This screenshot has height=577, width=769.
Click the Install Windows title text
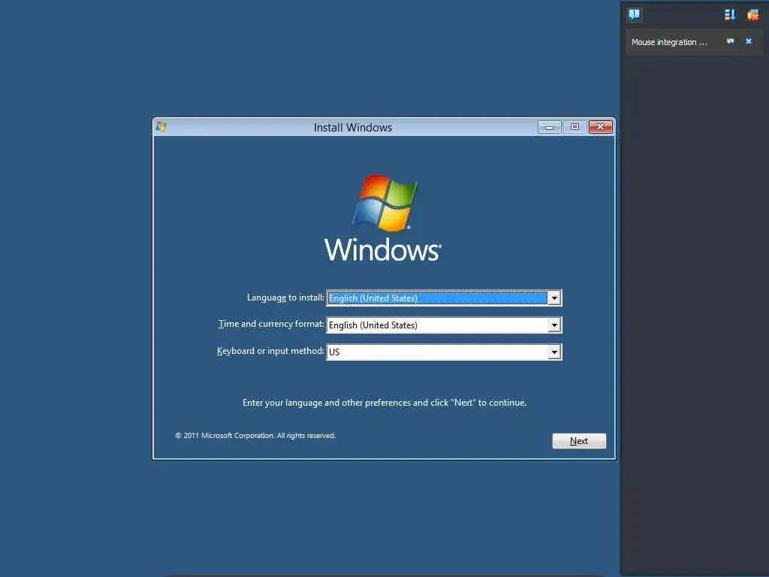coord(353,128)
